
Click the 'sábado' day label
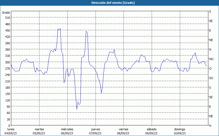click(152, 129)
